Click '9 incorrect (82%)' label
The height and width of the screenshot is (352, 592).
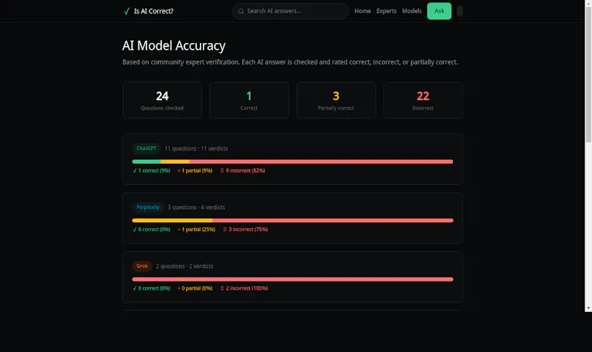(246, 171)
